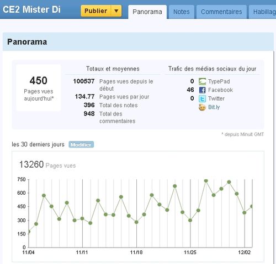The width and height of the screenshot is (276, 264).
Task: Click the Twitter bird icon
Action: [202, 98]
